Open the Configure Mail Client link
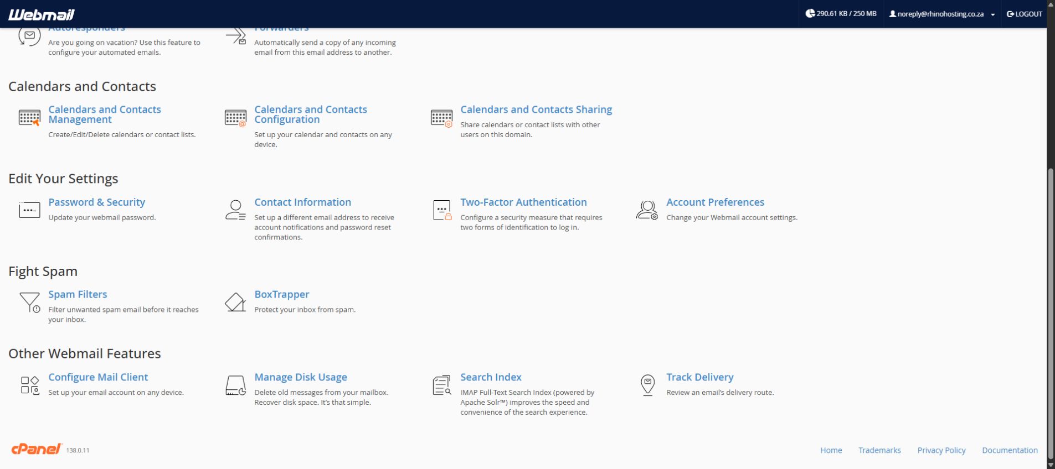This screenshot has width=1055, height=469. 98,377
